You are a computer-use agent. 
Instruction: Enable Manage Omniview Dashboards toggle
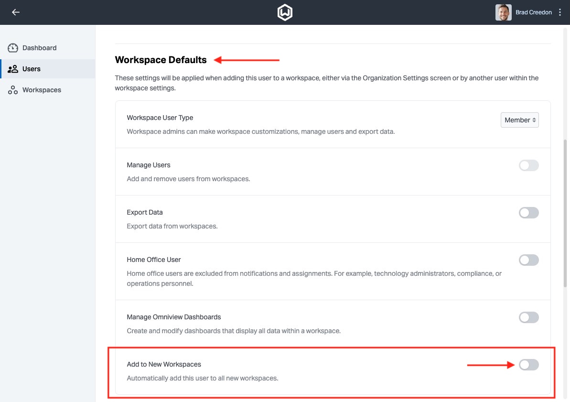(528, 317)
